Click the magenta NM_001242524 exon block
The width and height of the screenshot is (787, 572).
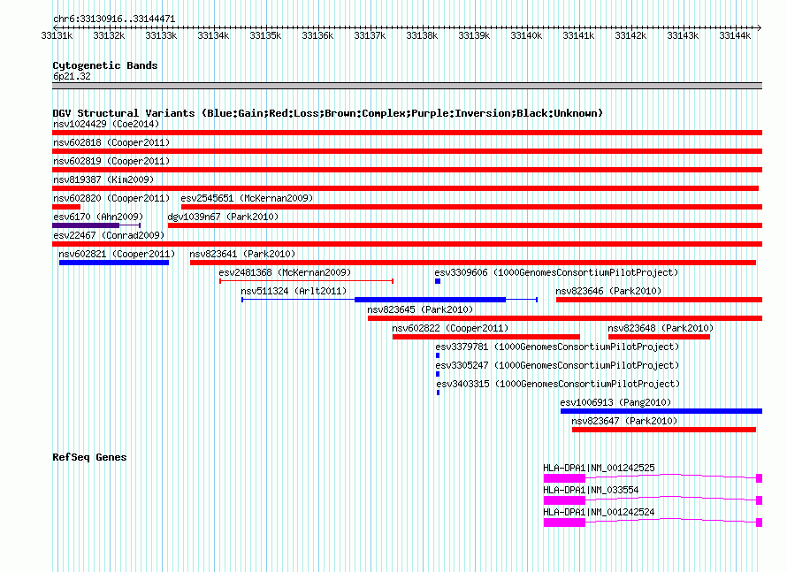pyautogui.click(x=564, y=522)
